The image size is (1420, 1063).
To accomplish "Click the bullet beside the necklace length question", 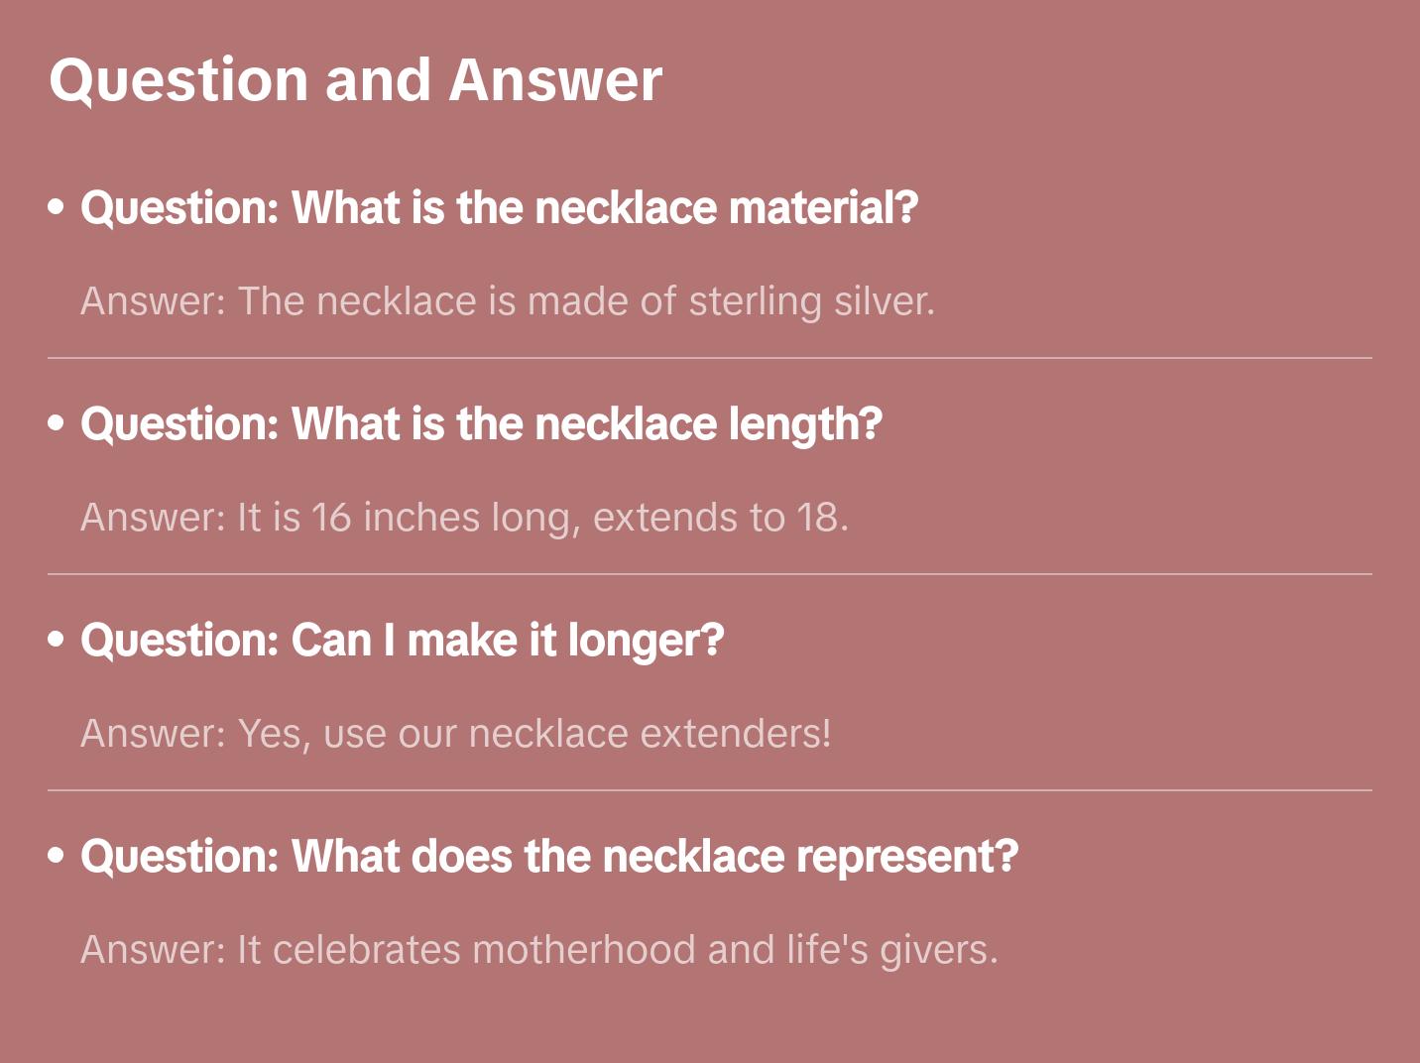I will click(x=57, y=423).
